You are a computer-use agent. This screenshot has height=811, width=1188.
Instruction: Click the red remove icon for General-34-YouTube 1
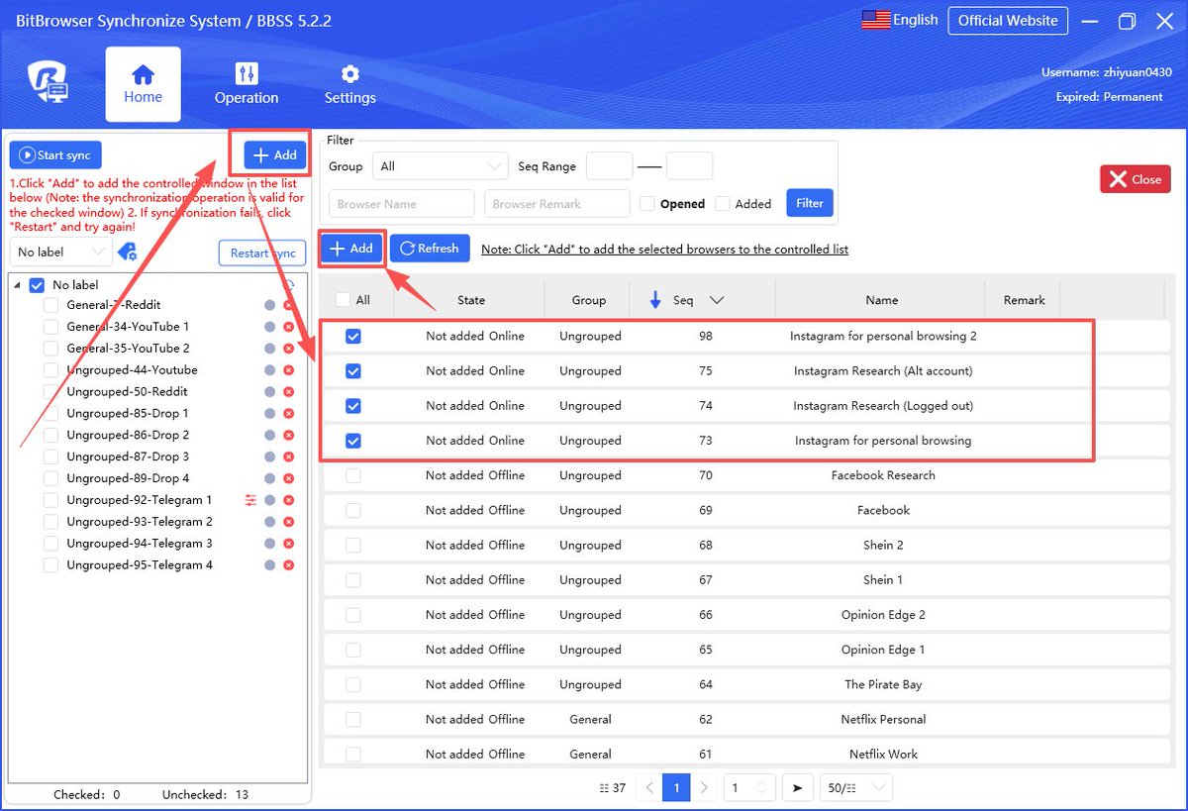(x=289, y=327)
